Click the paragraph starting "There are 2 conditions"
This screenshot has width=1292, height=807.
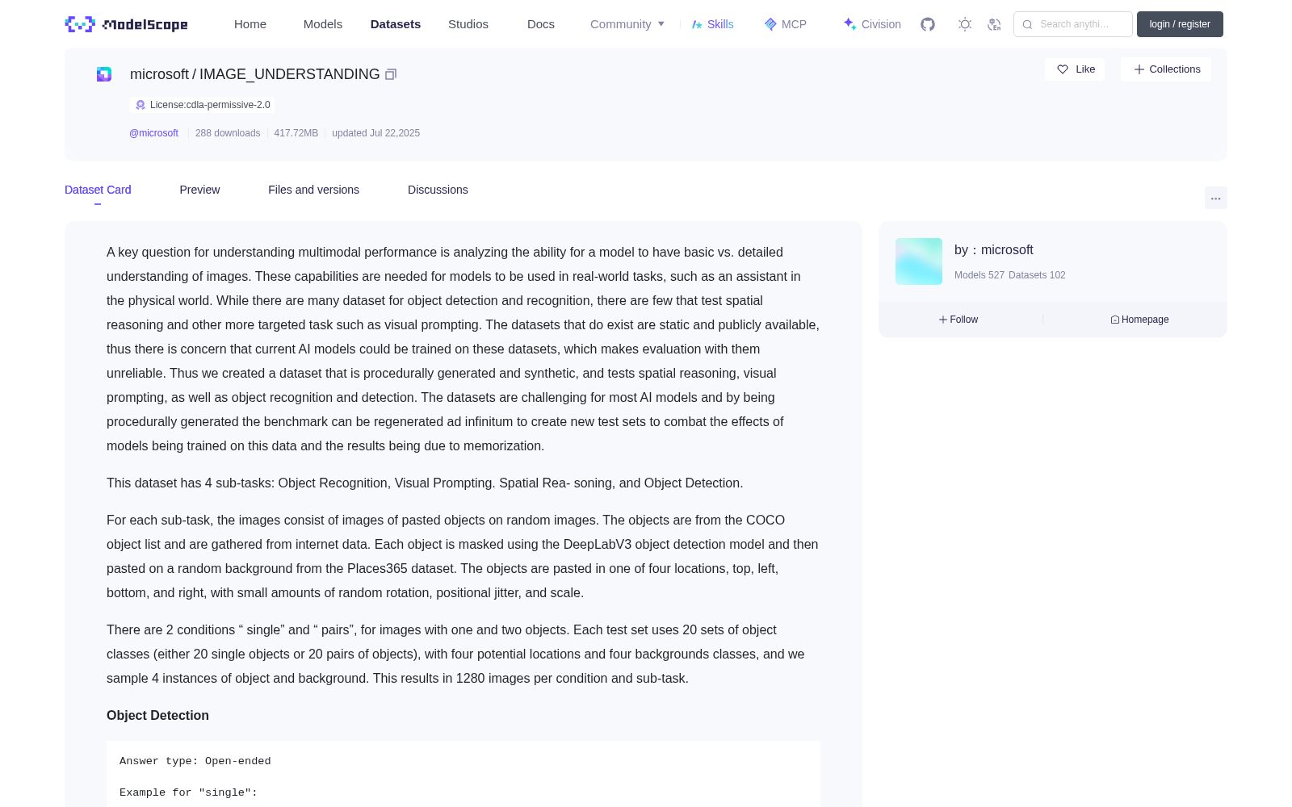coord(464,654)
